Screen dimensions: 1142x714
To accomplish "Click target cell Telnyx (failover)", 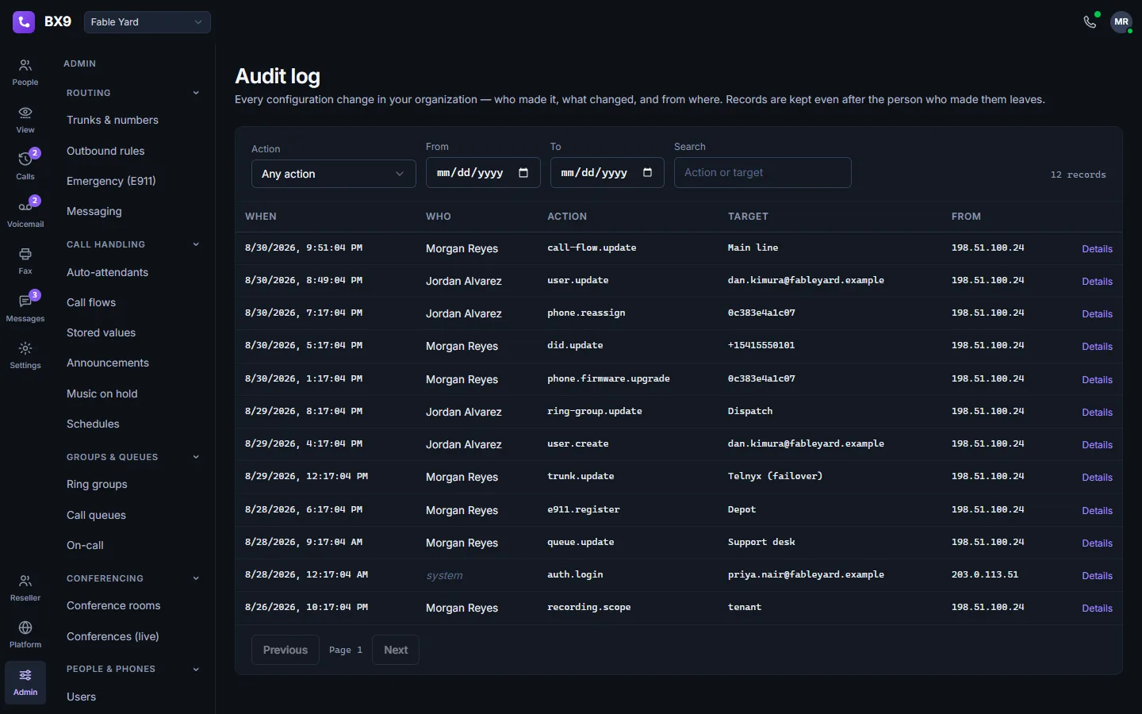I will [775, 477].
